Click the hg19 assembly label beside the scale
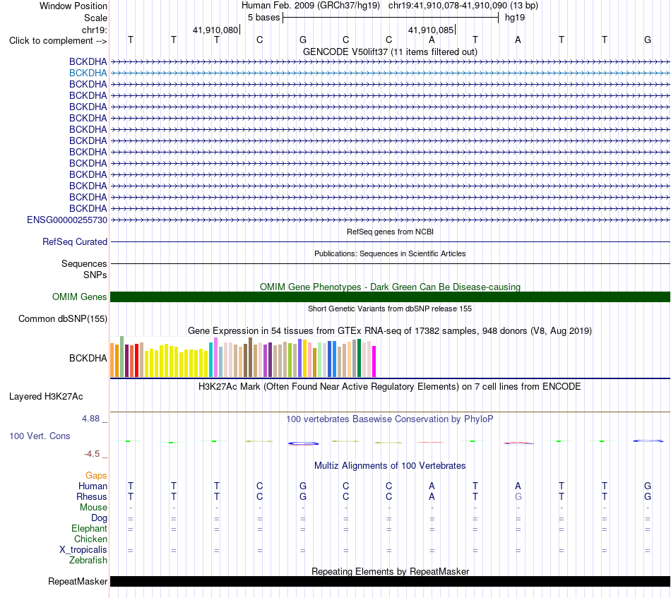 click(x=515, y=18)
